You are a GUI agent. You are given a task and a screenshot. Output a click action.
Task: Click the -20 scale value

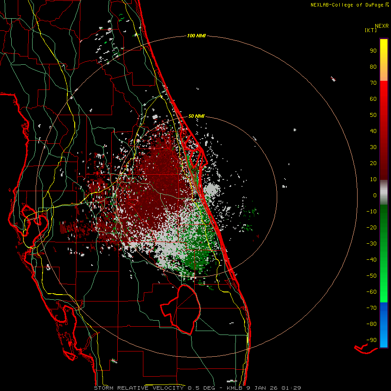click(371, 227)
